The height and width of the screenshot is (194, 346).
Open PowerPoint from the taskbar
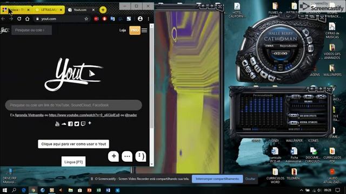tap(89, 190)
